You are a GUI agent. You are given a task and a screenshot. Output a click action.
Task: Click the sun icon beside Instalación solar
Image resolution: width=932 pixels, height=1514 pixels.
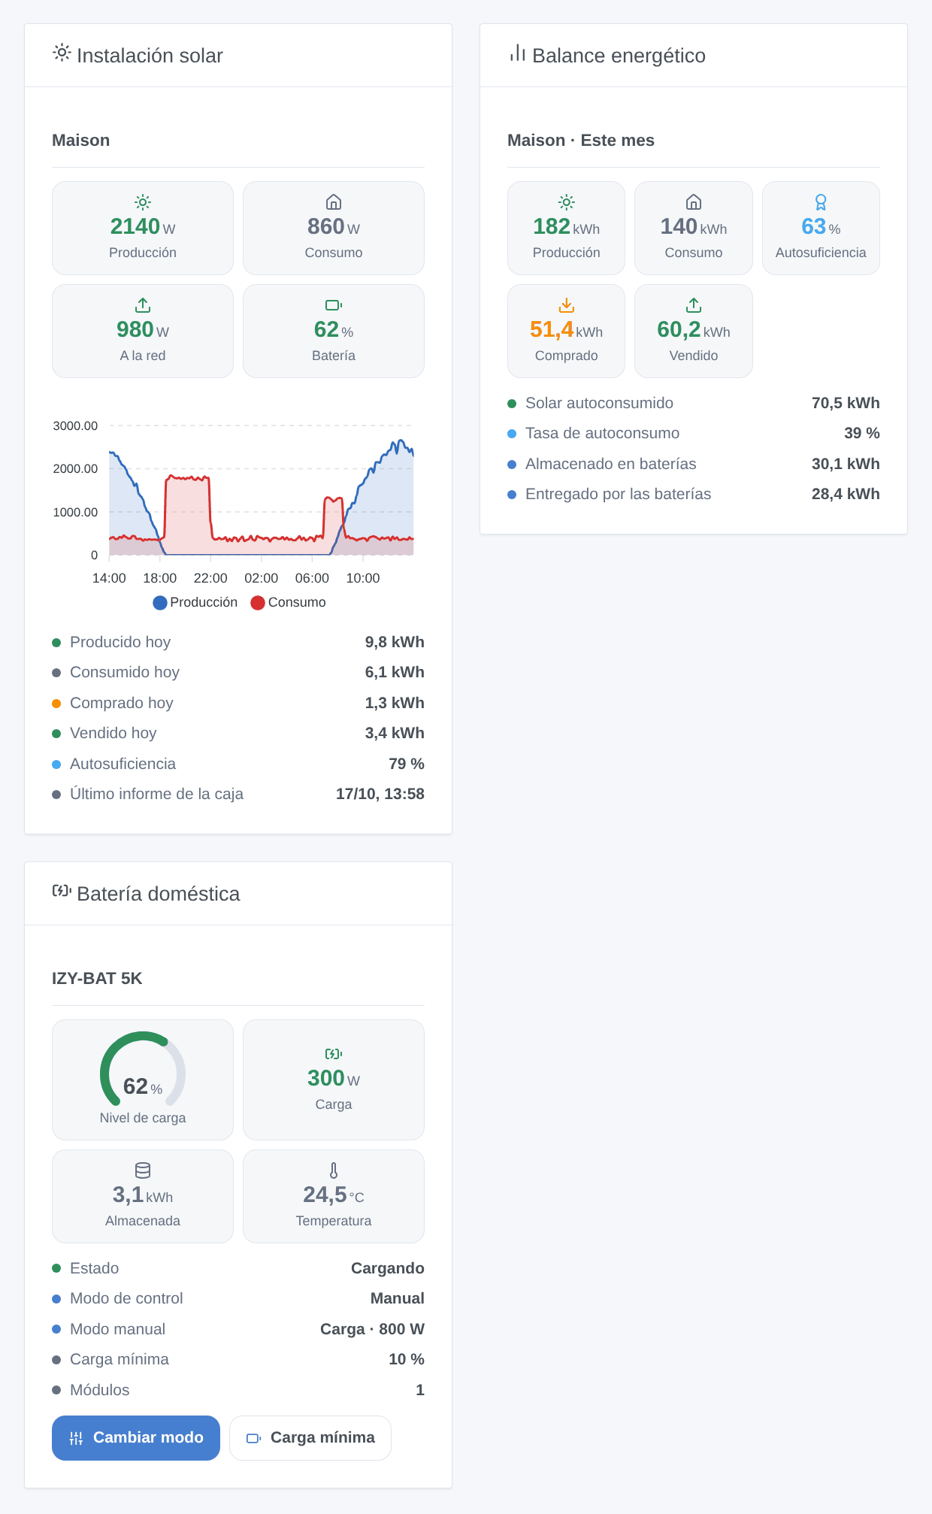pos(62,53)
